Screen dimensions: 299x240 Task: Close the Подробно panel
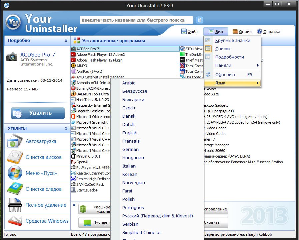(66, 41)
